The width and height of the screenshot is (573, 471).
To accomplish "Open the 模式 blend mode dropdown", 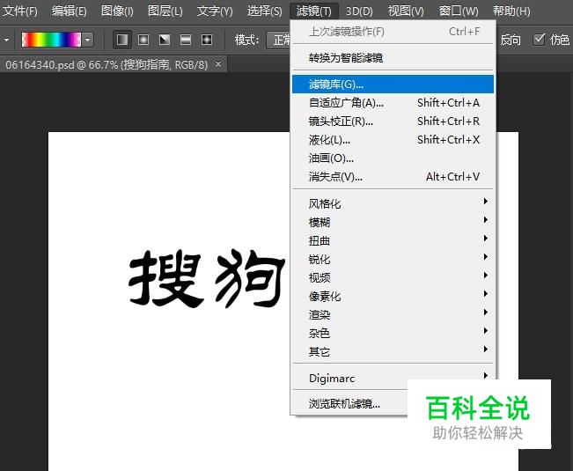I will click(280, 40).
